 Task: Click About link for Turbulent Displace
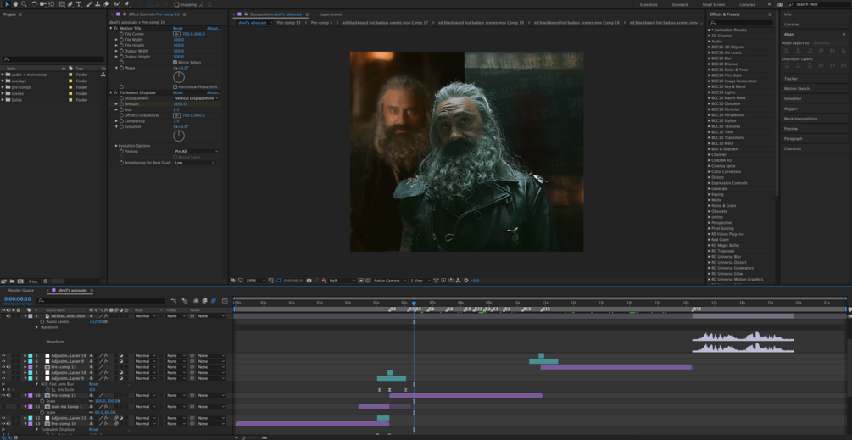coord(214,92)
